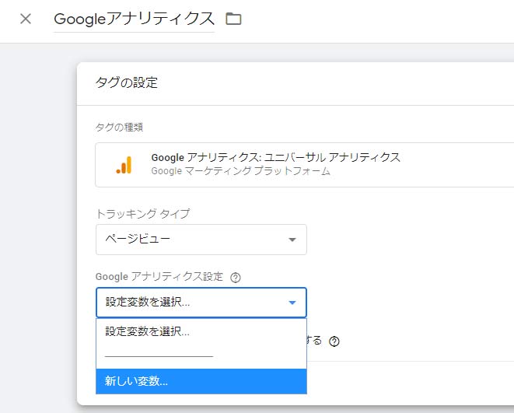The height and width of the screenshot is (413, 514).
Task: Select the ユニバーサル アナリティクス tag type card
Action: point(305,165)
